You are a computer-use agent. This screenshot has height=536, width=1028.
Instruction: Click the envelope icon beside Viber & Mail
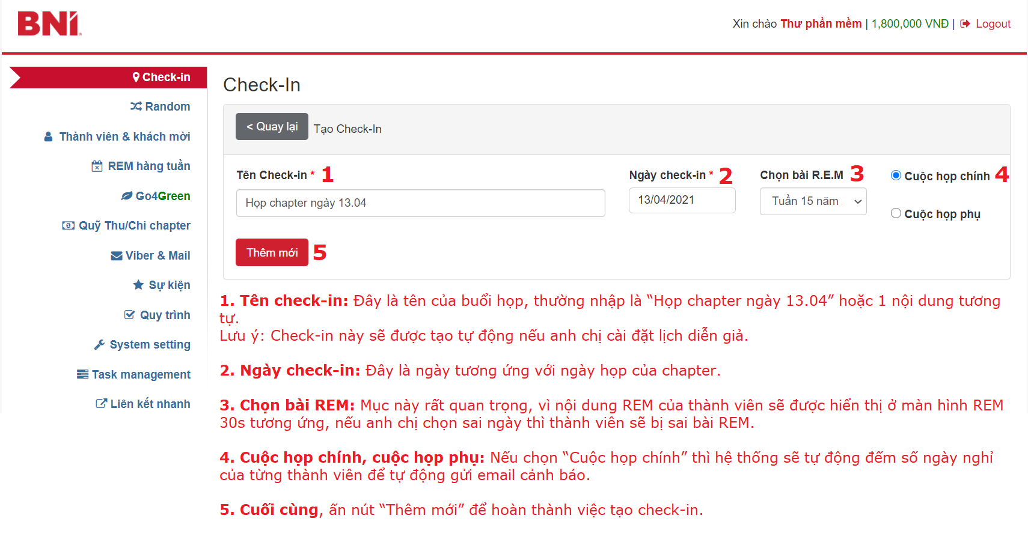117,256
